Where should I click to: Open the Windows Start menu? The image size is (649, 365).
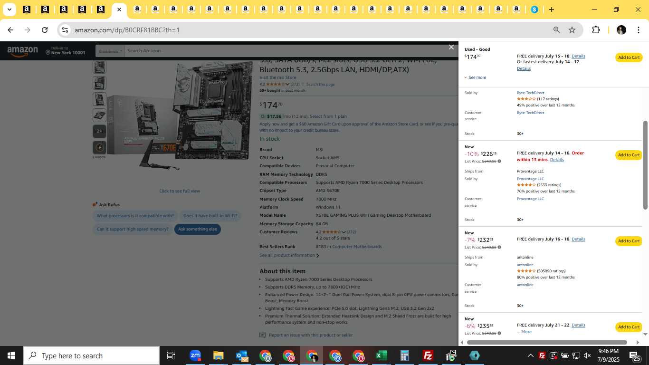[11, 355]
